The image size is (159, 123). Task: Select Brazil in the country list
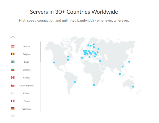(x=27, y=62)
